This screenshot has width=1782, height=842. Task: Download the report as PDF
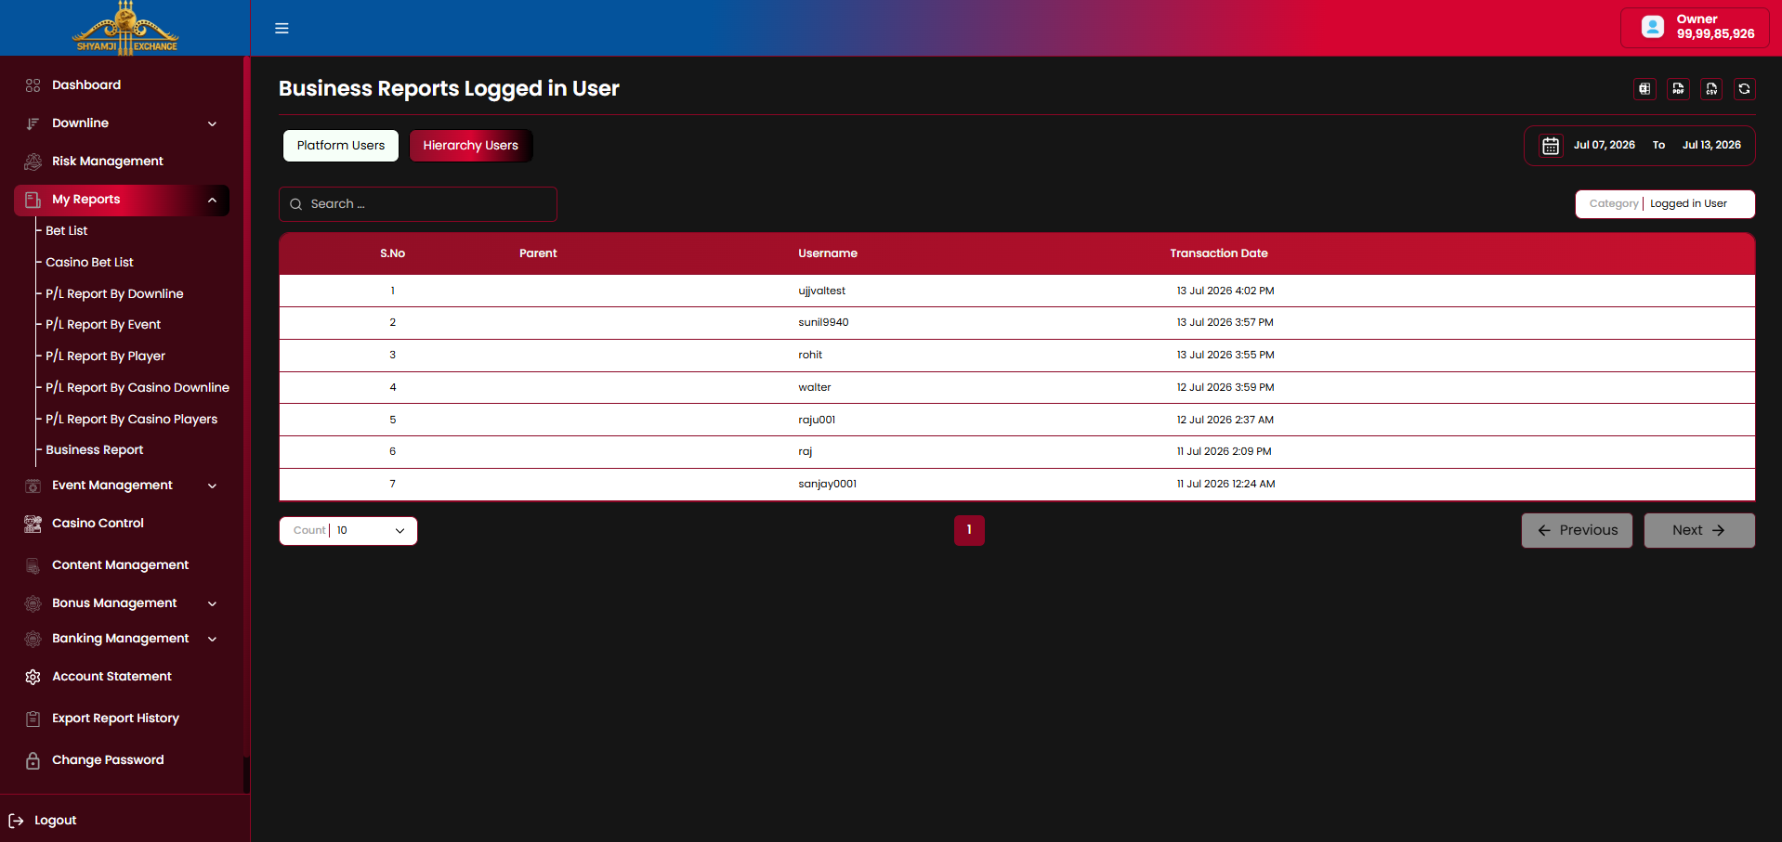[x=1678, y=89]
